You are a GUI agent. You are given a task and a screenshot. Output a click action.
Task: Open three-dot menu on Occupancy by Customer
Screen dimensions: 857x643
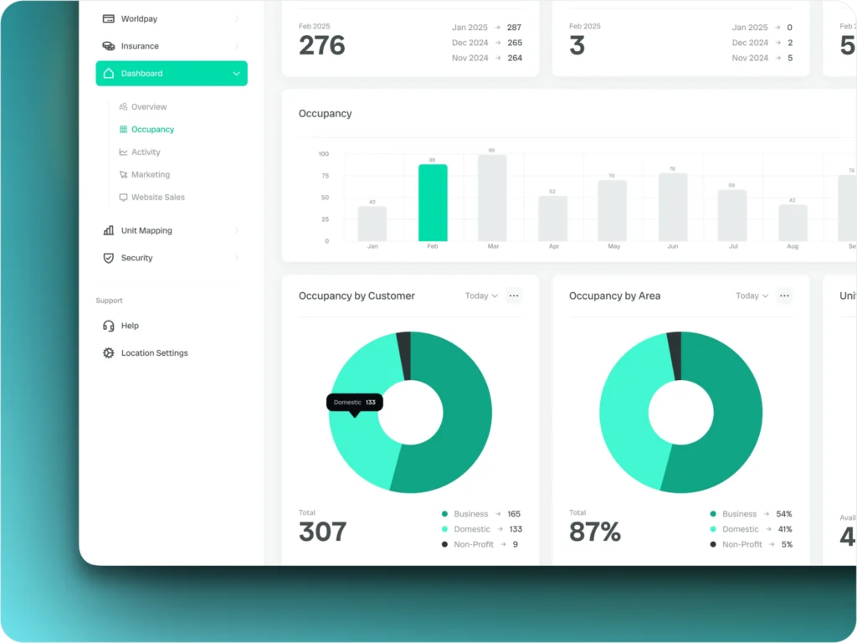(x=514, y=296)
